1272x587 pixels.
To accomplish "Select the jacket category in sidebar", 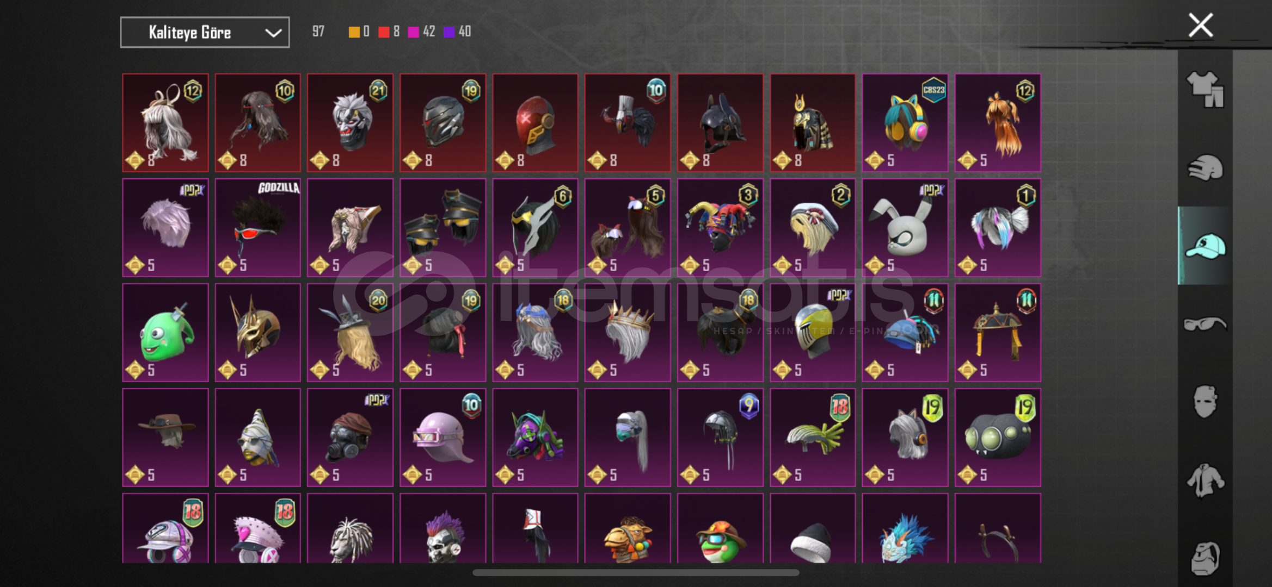I will coord(1205,480).
